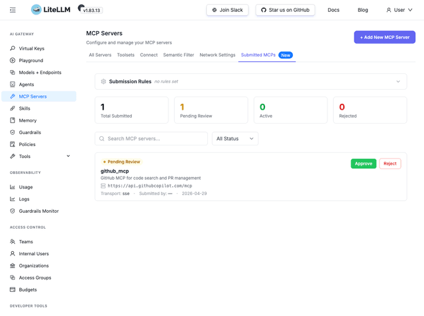Click the Transport: sse label
424x316 pixels.
(x=115, y=194)
